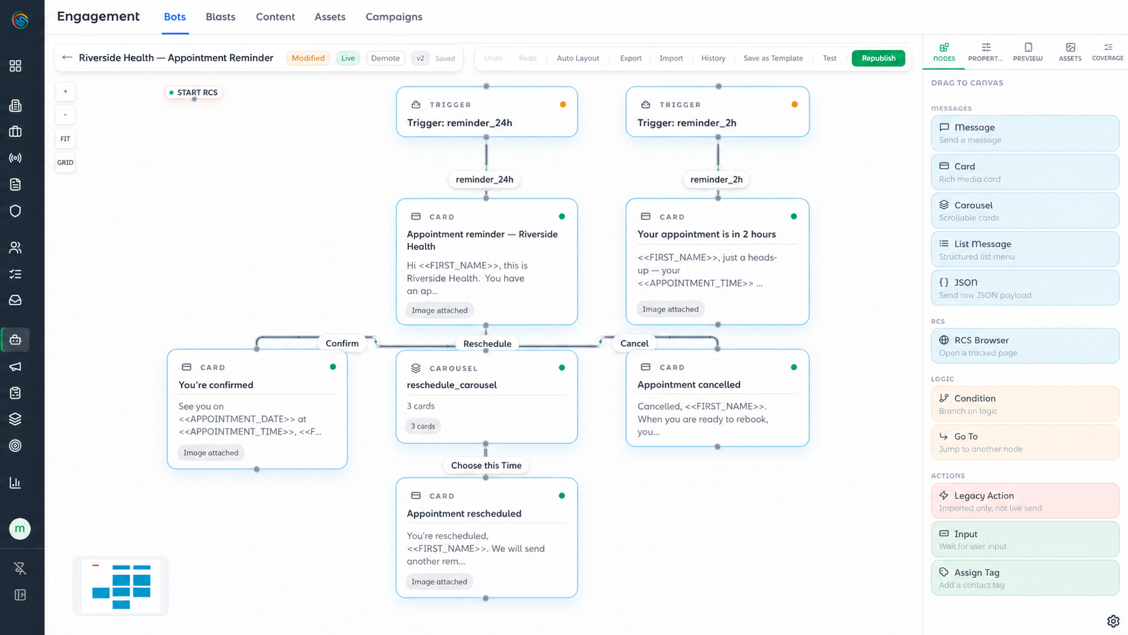
Task: Open the Content tab
Action: (275, 17)
